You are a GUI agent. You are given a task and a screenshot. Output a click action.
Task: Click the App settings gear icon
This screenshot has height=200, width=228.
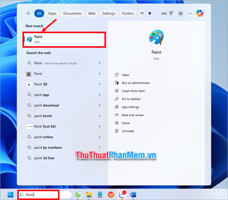click(x=117, y=107)
